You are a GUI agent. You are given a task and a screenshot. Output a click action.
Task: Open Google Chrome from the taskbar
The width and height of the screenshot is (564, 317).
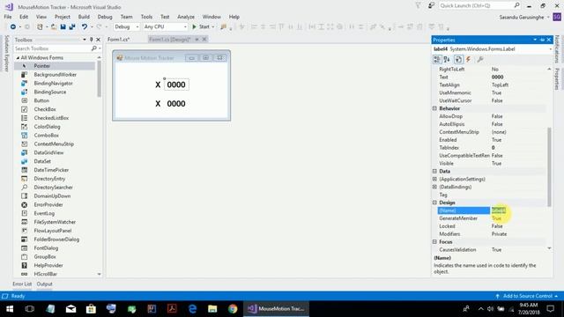[233, 309]
